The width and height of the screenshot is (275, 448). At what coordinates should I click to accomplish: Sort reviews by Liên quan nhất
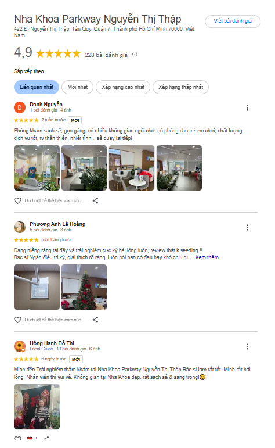tap(37, 87)
